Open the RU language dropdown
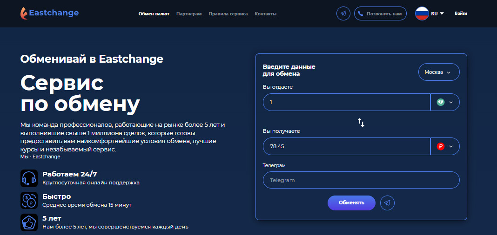Image resolution: width=497 pixels, height=235 pixels. (x=438, y=13)
